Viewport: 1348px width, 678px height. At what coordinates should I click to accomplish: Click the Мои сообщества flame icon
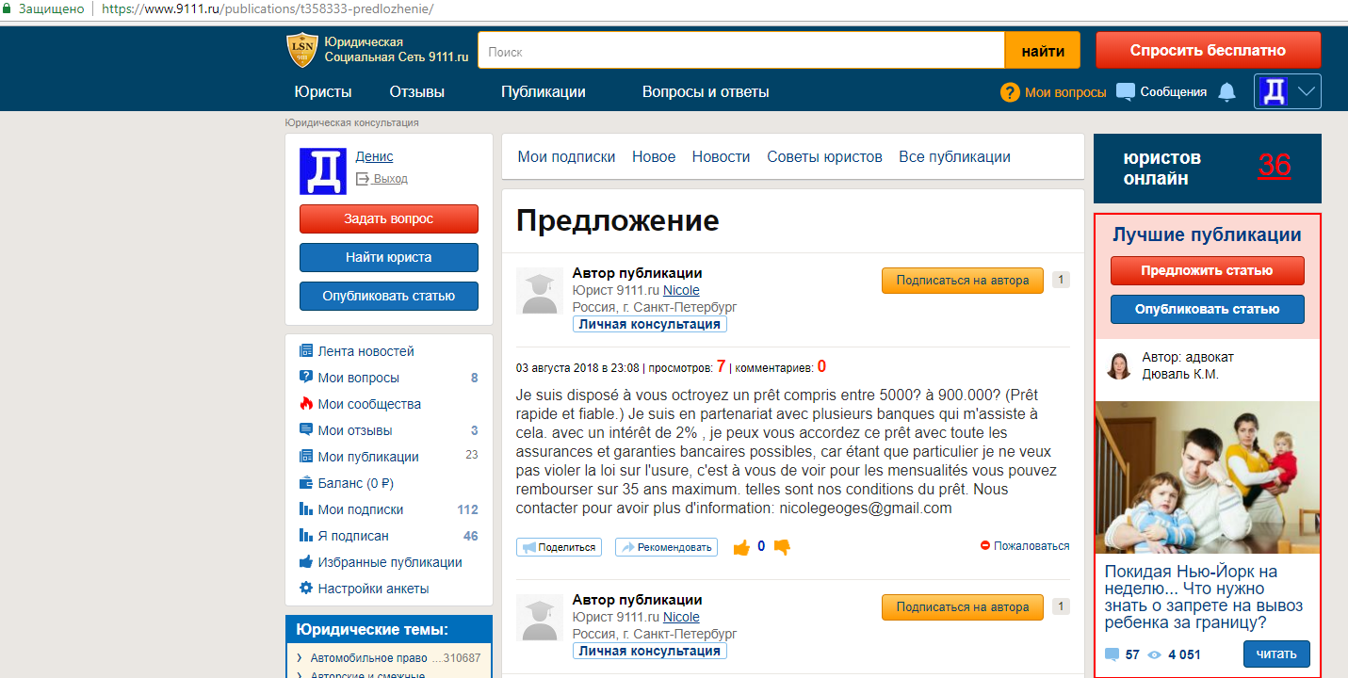coord(306,404)
